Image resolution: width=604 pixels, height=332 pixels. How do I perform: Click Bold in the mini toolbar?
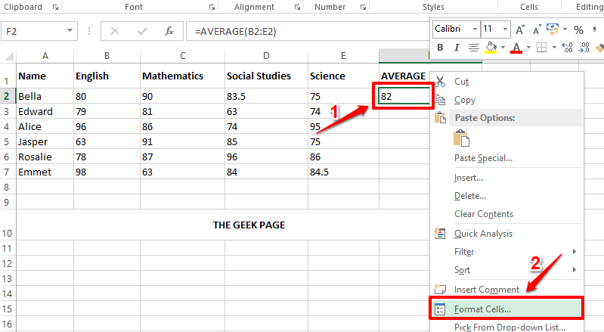tap(439, 48)
